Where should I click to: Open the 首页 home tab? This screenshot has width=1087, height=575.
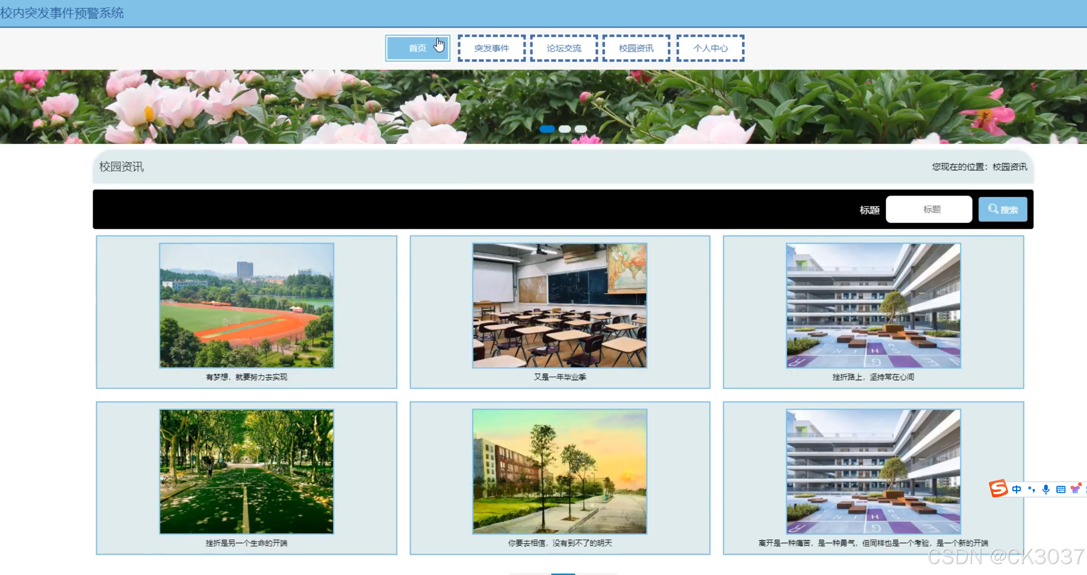[x=417, y=48]
